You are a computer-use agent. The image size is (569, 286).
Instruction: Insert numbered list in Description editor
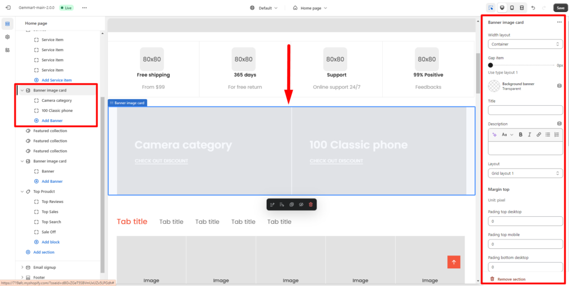(x=557, y=134)
